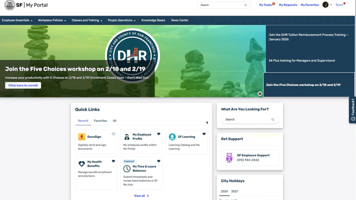
Task: Click the SF city seal logo
Action: coord(10,5)
